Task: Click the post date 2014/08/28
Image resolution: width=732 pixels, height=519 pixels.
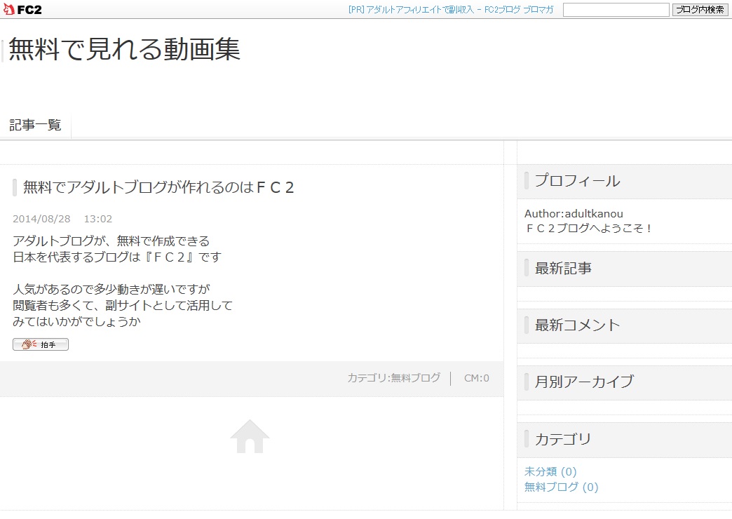Action: pos(41,219)
